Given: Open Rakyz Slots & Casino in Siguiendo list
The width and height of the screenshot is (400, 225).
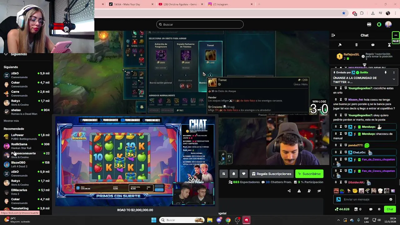Looking at the screenshot, I should (x=27, y=103).
